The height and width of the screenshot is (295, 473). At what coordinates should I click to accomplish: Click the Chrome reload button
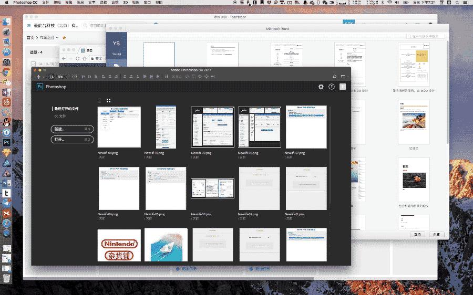[77, 58]
